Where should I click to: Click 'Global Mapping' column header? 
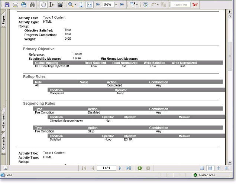click(46, 63)
